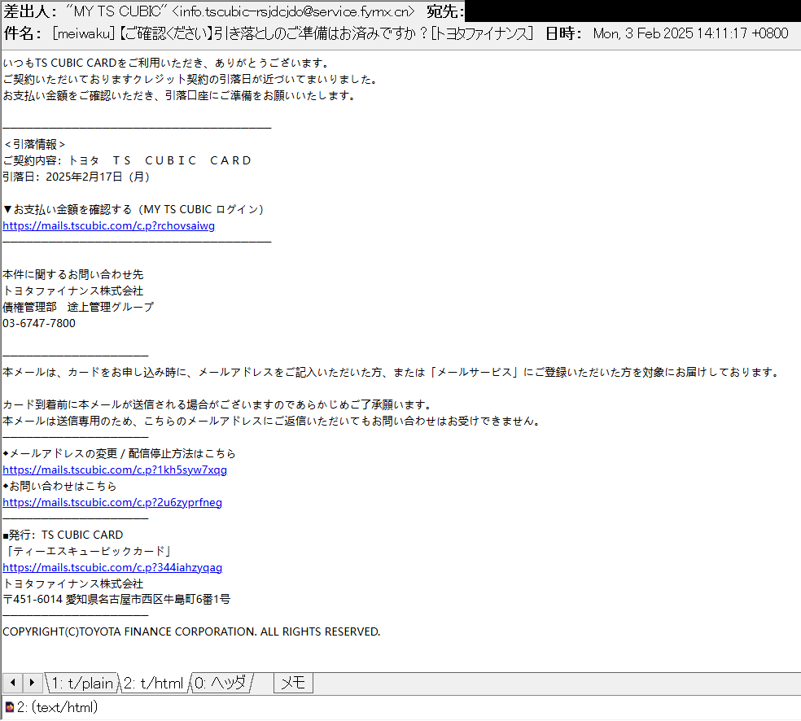
Task: Click the ◆お問い合わせはこちら line
Action: pos(59,486)
